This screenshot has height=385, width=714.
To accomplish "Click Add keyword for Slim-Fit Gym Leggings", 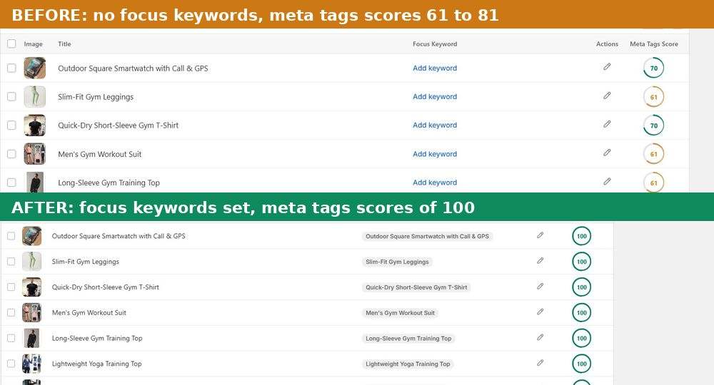I will [435, 97].
